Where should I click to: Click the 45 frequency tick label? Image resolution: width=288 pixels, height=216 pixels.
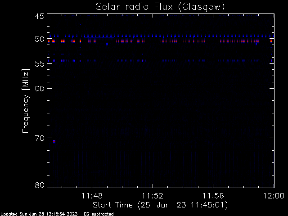coord(40,16)
